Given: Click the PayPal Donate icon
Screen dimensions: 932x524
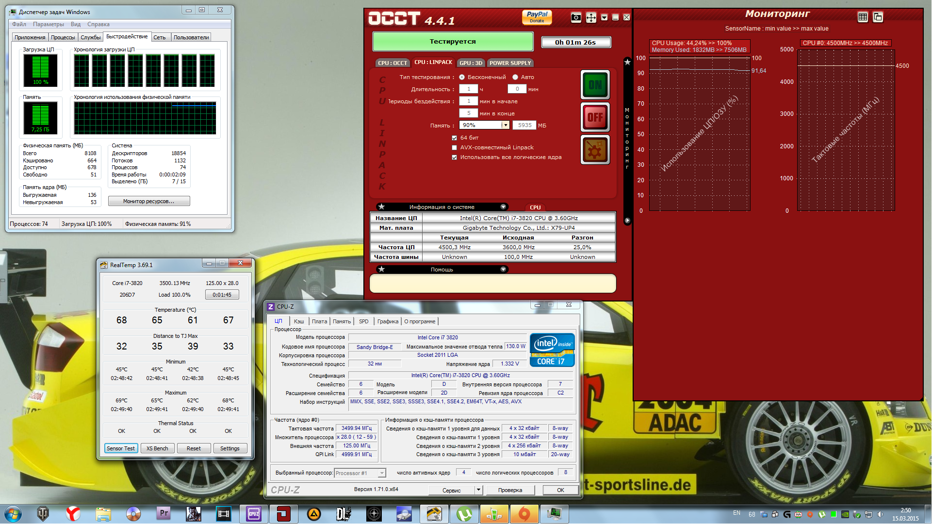Looking at the screenshot, I should coord(537,17).
